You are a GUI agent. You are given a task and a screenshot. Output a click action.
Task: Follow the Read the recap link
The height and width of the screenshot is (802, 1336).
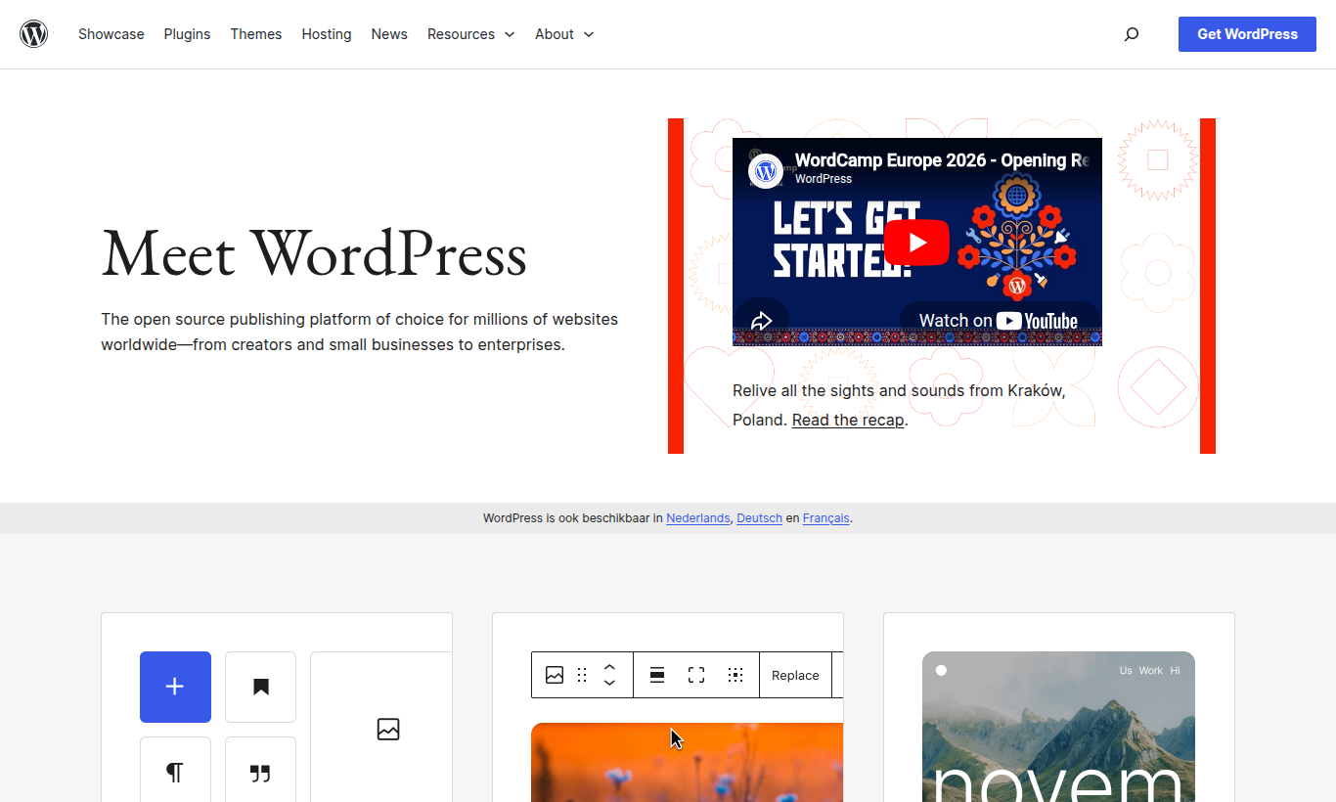click(x=848, y=420)
